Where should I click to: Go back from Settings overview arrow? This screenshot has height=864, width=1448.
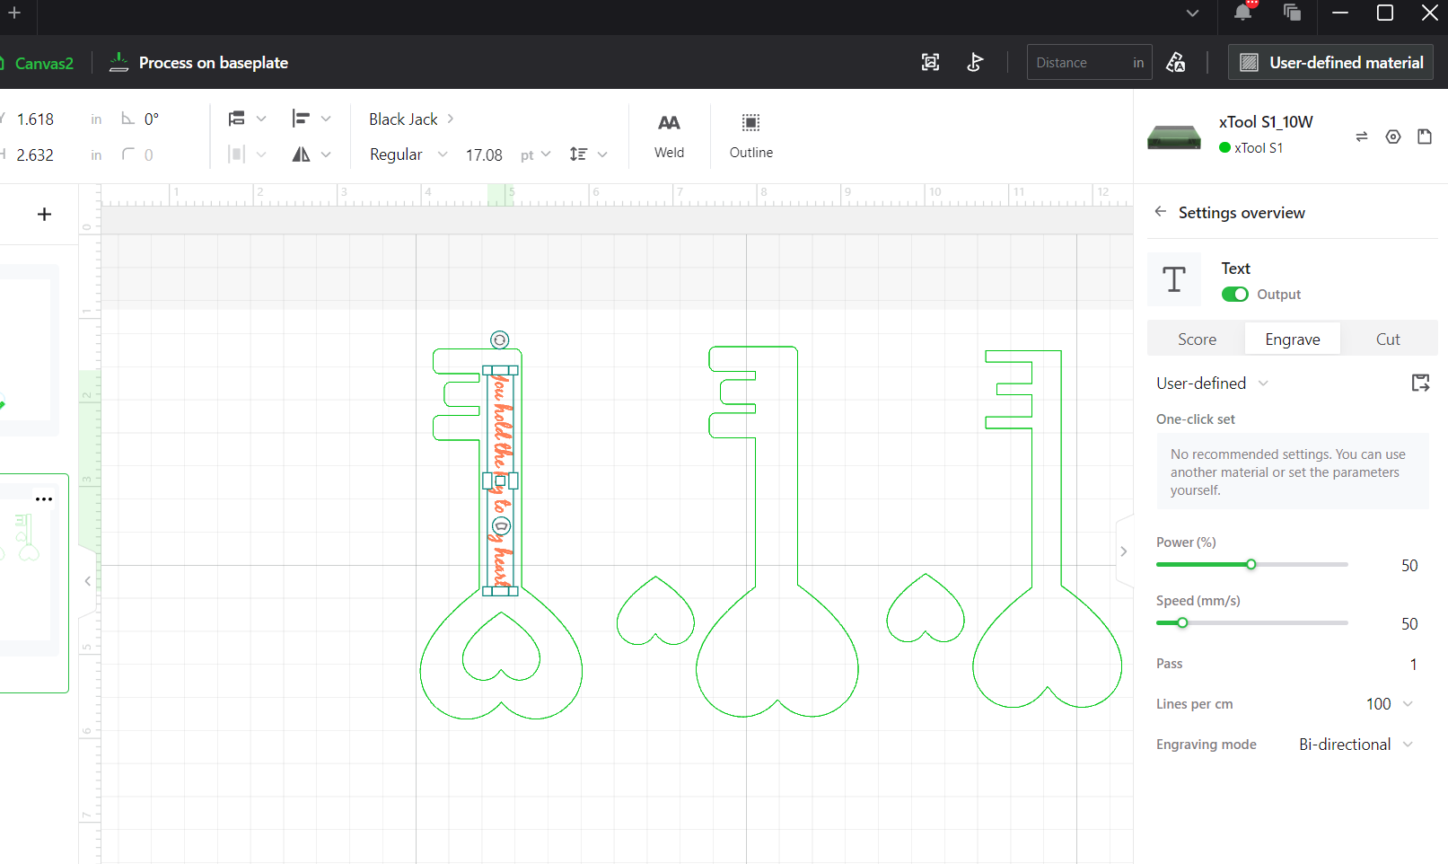point(1161,212)
